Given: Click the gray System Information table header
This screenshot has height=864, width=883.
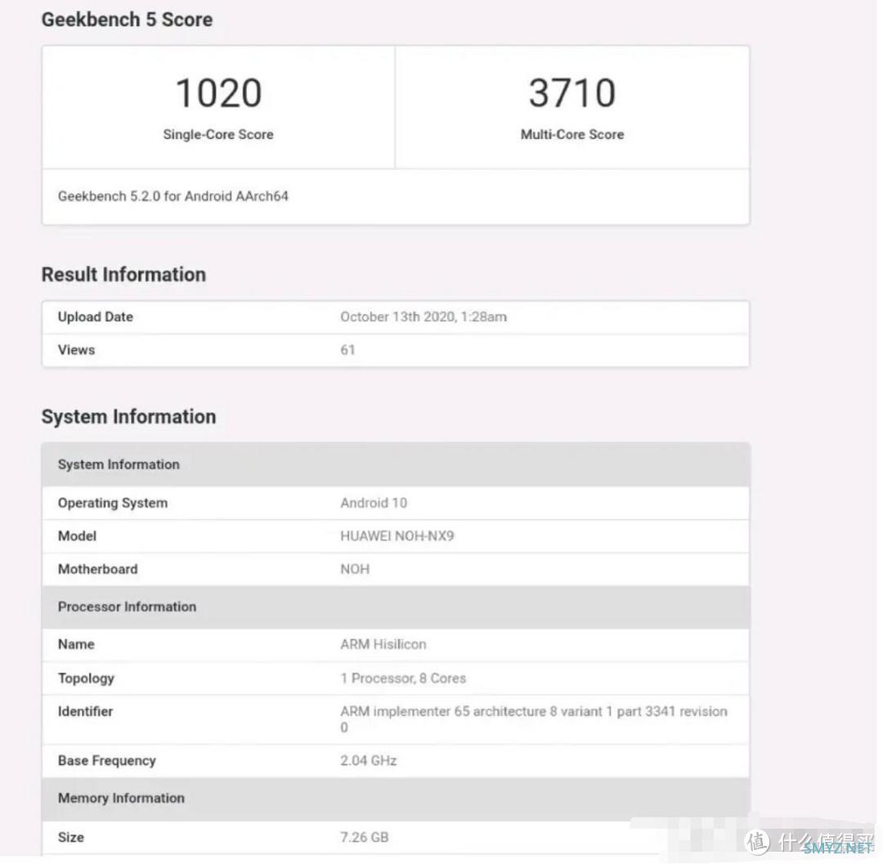Looking at the screenshot, I should tap(396, 465).
